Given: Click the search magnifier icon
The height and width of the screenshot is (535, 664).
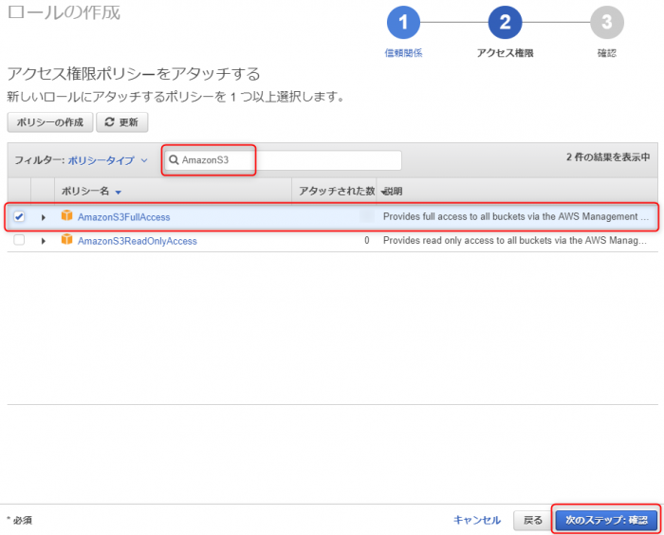Looking at the screenshot, I should coord(174,160).
